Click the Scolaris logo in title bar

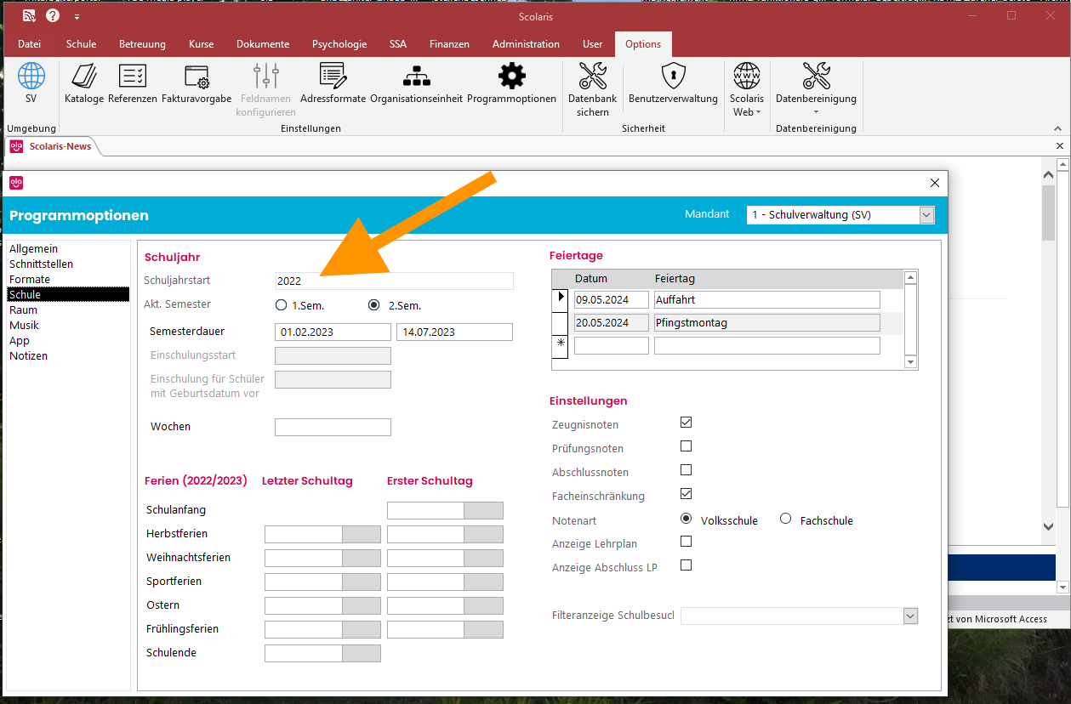pos(28,15)
